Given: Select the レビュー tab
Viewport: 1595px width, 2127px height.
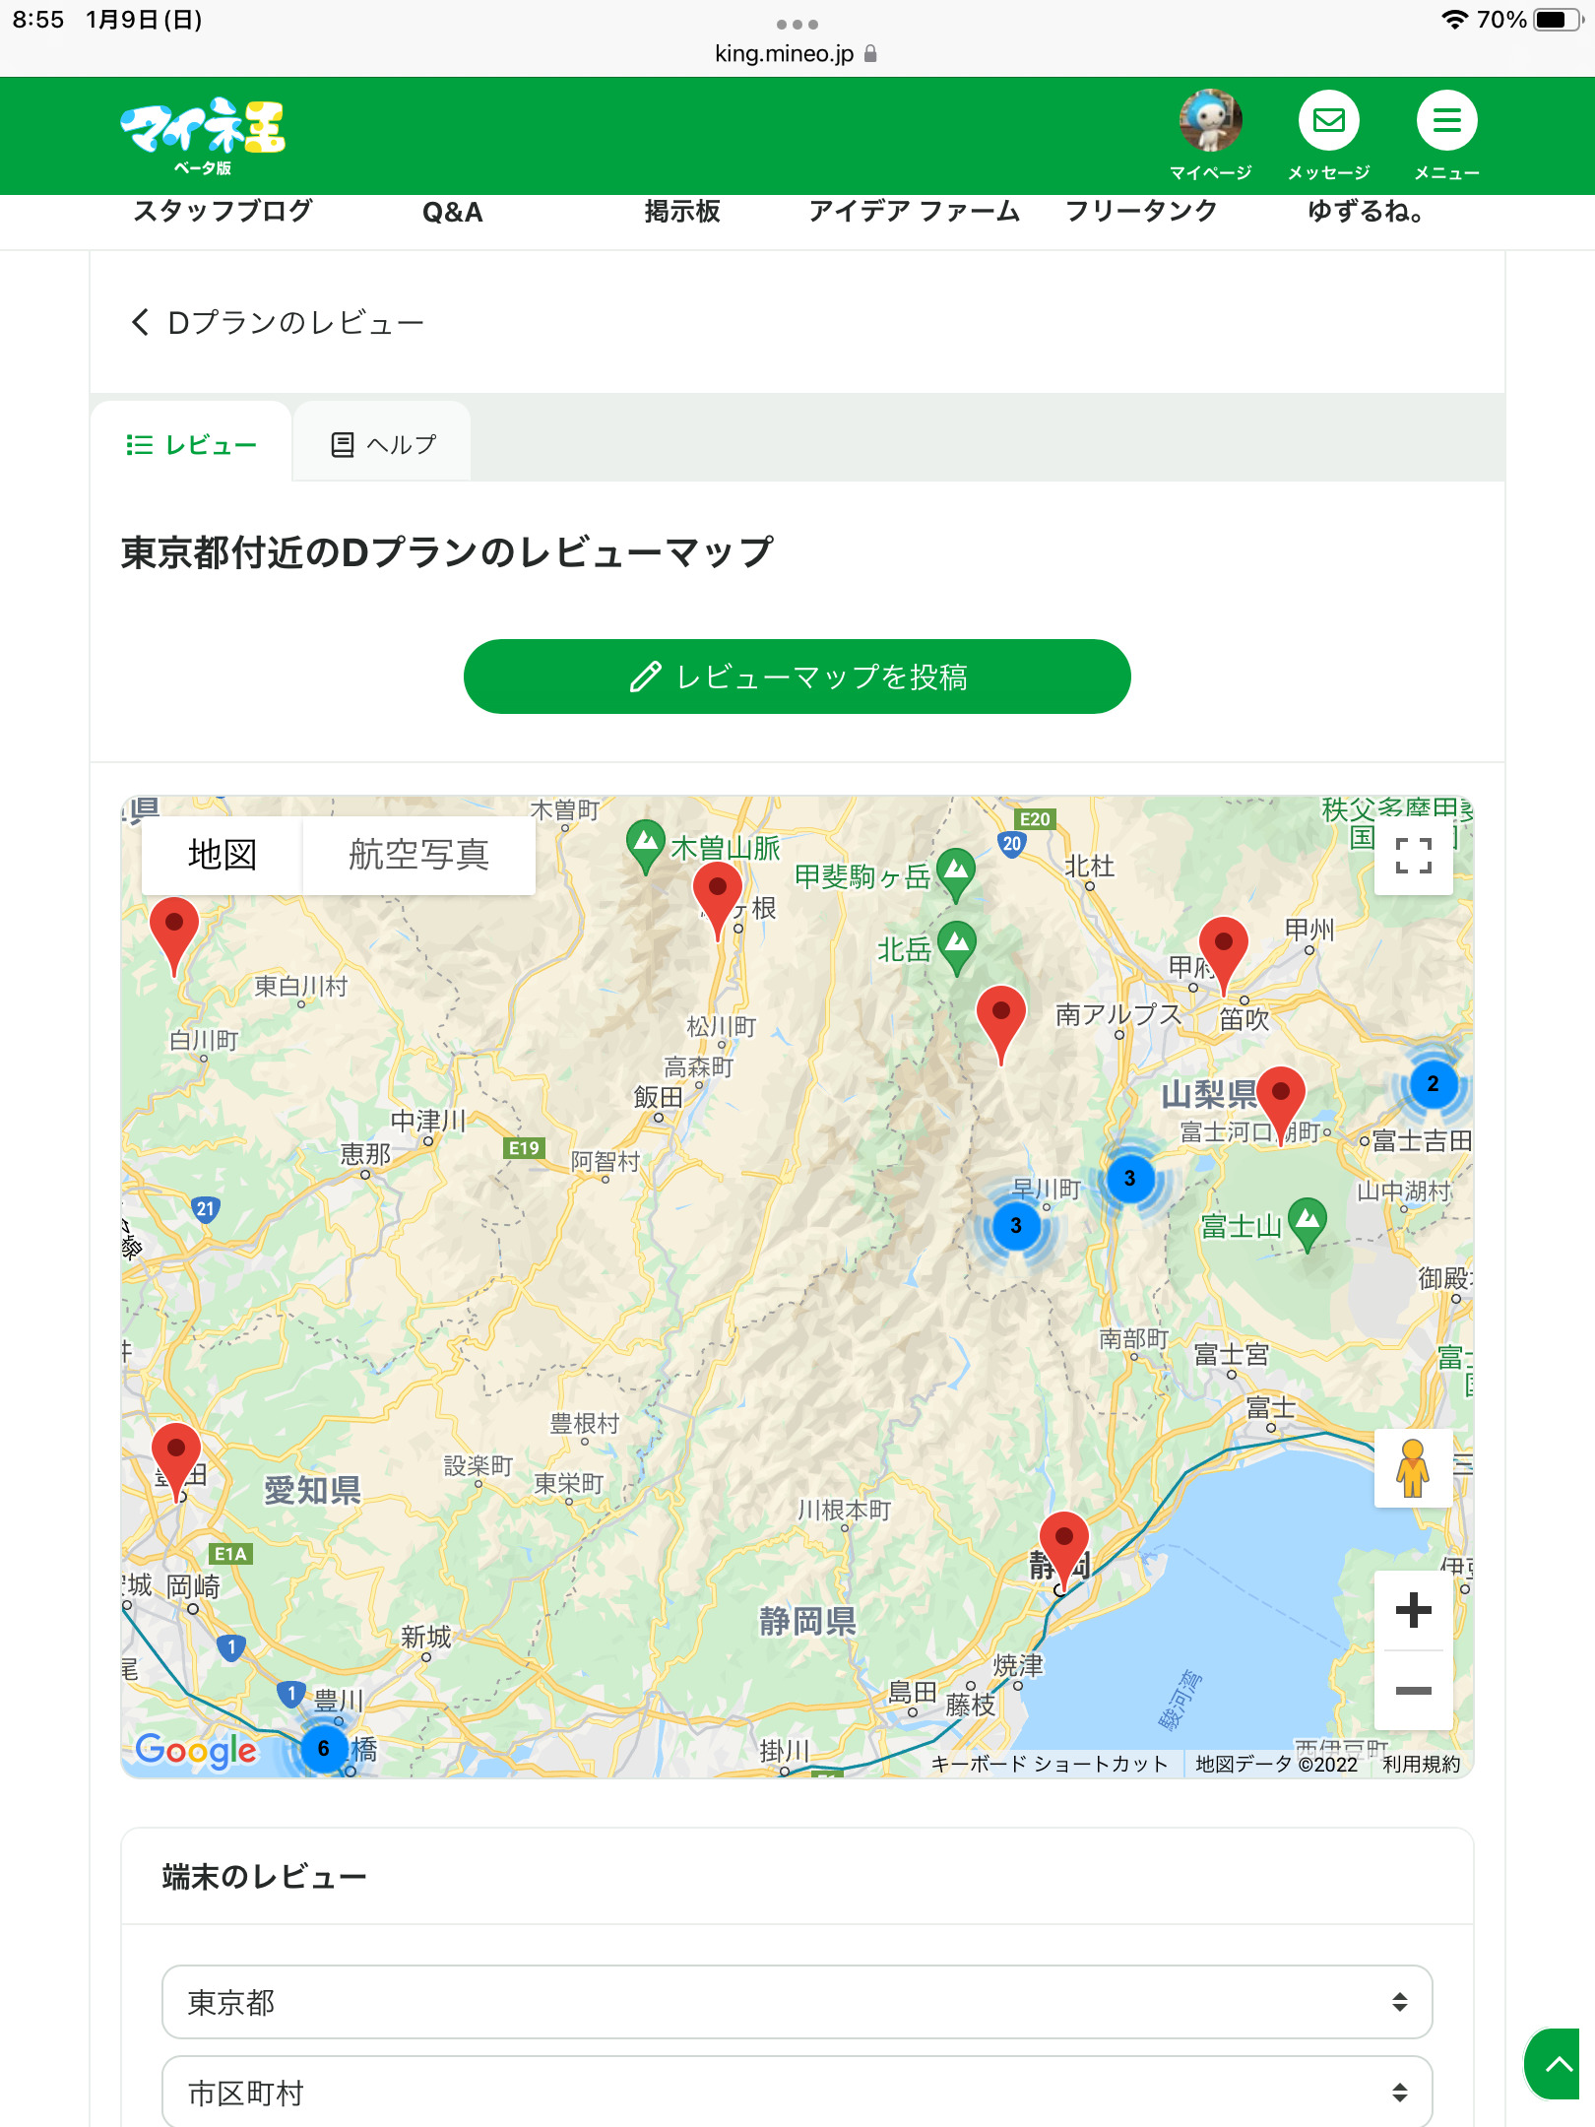Looking at the screenshot, I should click(191, 445).
